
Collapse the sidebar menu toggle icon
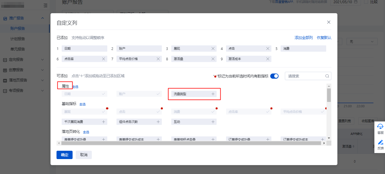(x=45, y=5)
